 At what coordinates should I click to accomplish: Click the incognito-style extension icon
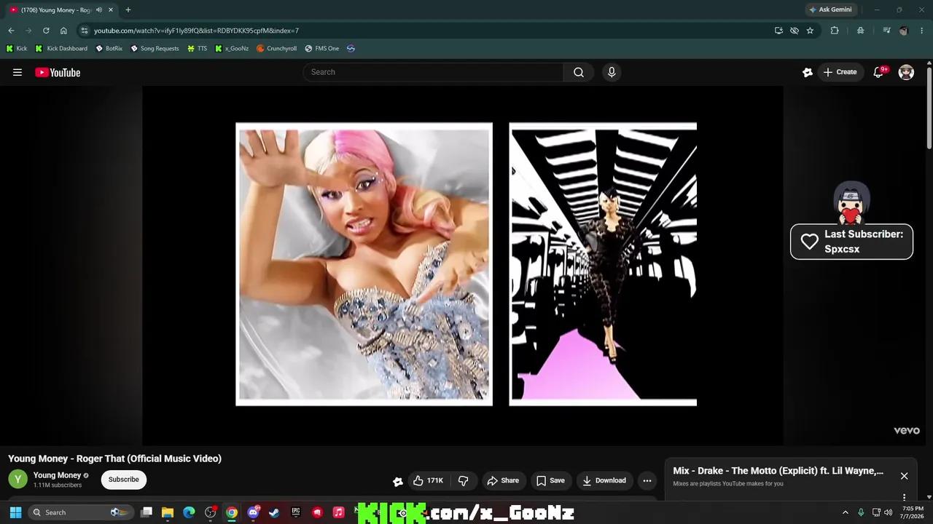[861, 31]
